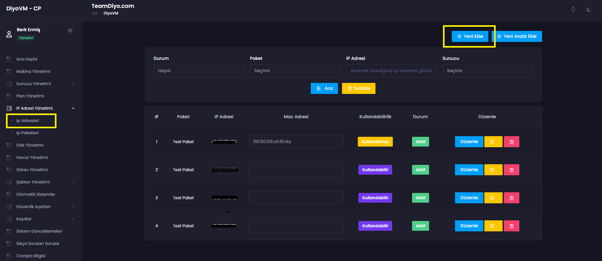602x261 pixels.
Task: Click the empty Mac address field in row 2
Action: [296, 170]
